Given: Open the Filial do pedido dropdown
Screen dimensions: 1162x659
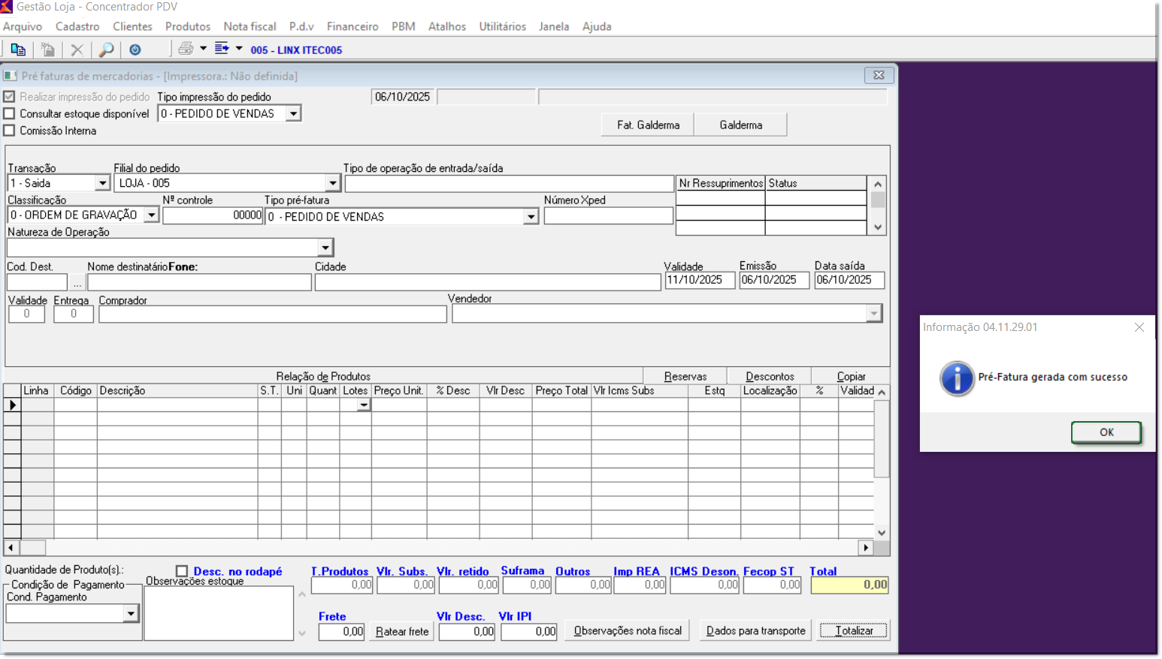Looking at the screenshot, I should tap(333, 183).
